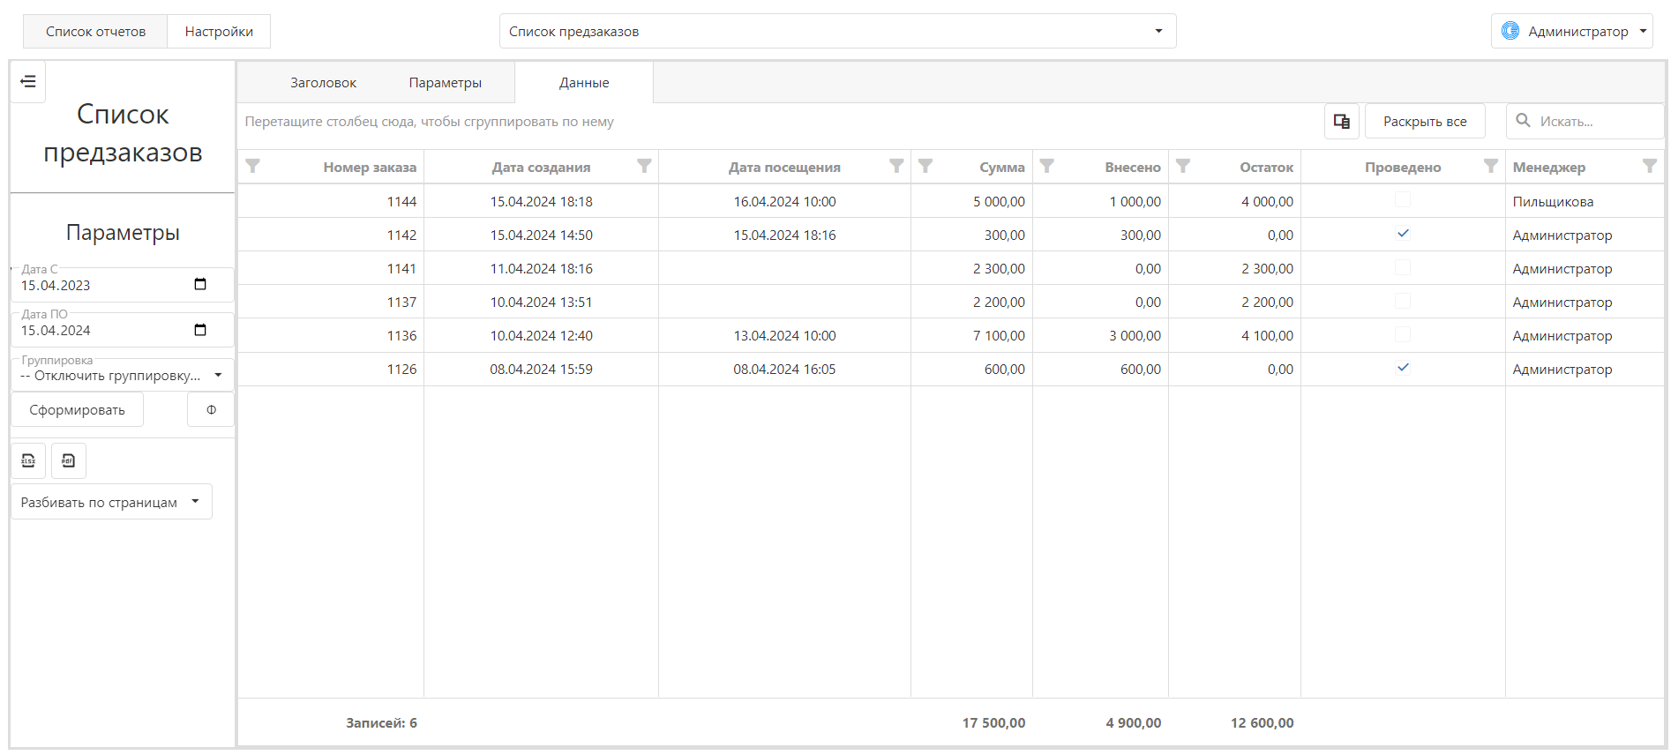Open the filter for the Внесено column
This screenshot has width=1671, height=755.
tap(1047, 166)
